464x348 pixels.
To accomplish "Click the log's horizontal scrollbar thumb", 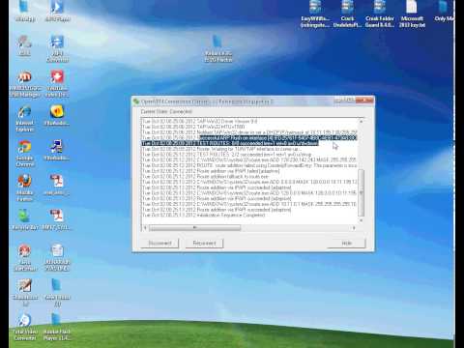I will tap(194, 228).
